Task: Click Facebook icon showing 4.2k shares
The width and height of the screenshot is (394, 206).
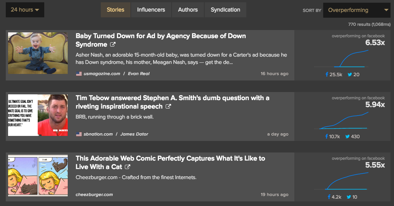Action: (x=329, y=197)
